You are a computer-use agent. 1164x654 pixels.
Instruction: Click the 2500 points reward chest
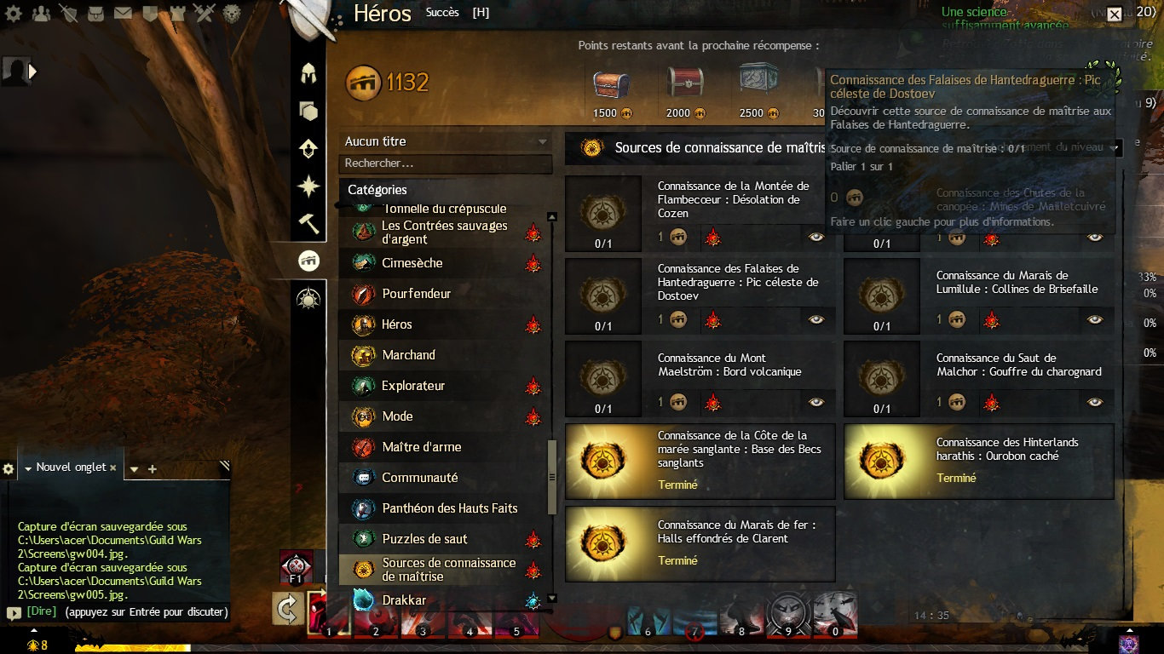pos(758,83)
